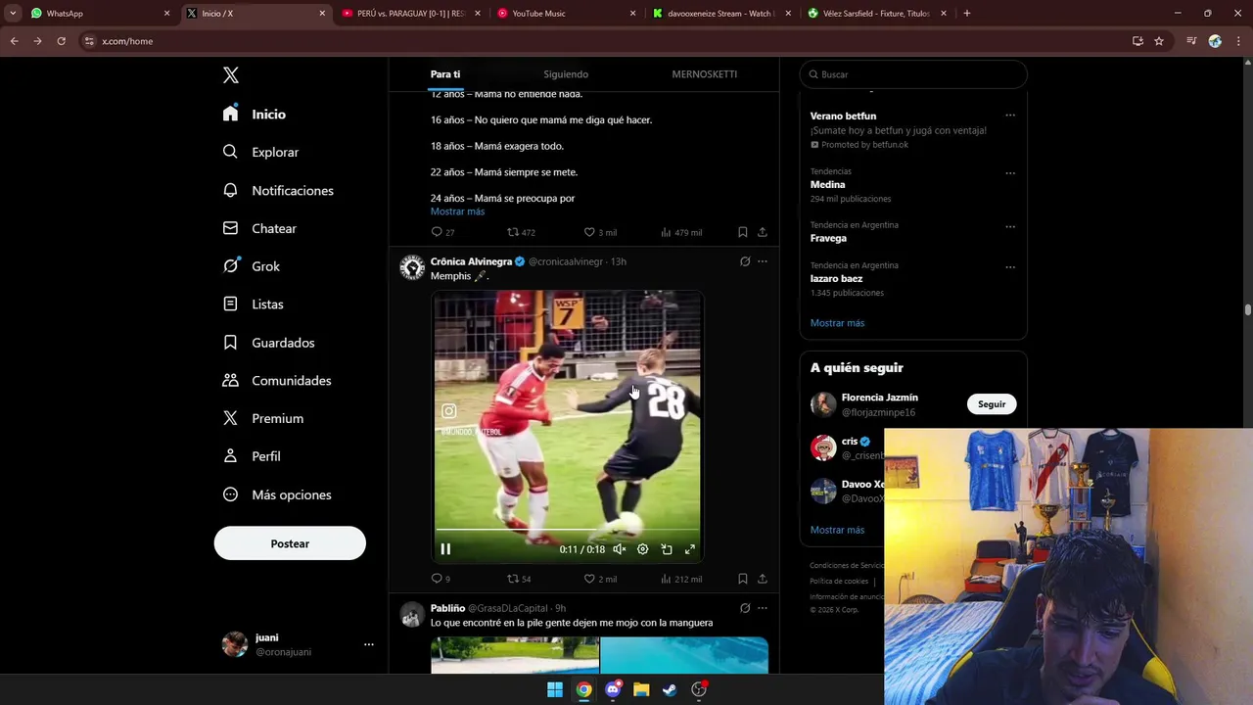Viewport: 1253px width, 705px height.
Task: Open juani account menu dots
Action: (x=369, y=644)
